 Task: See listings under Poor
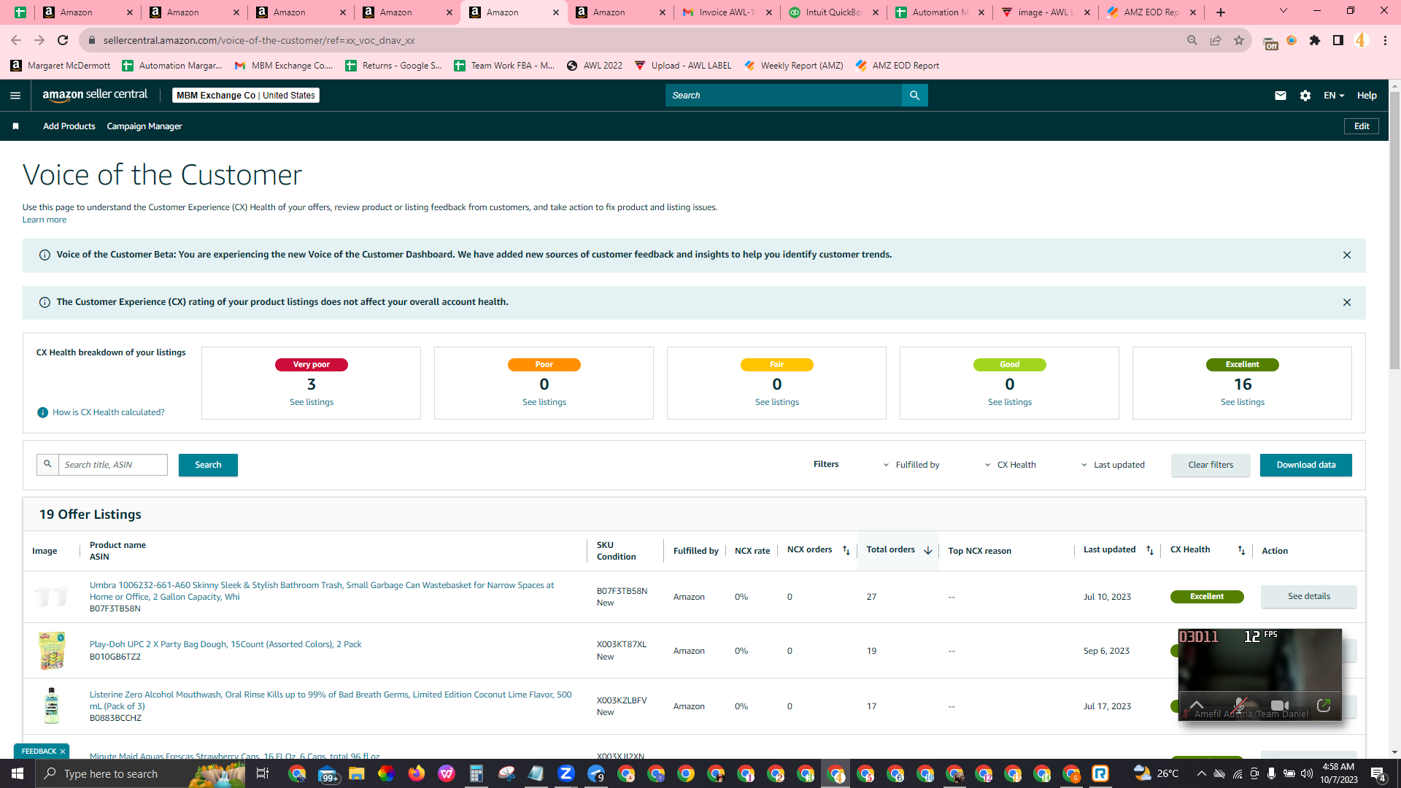point(544,402)
